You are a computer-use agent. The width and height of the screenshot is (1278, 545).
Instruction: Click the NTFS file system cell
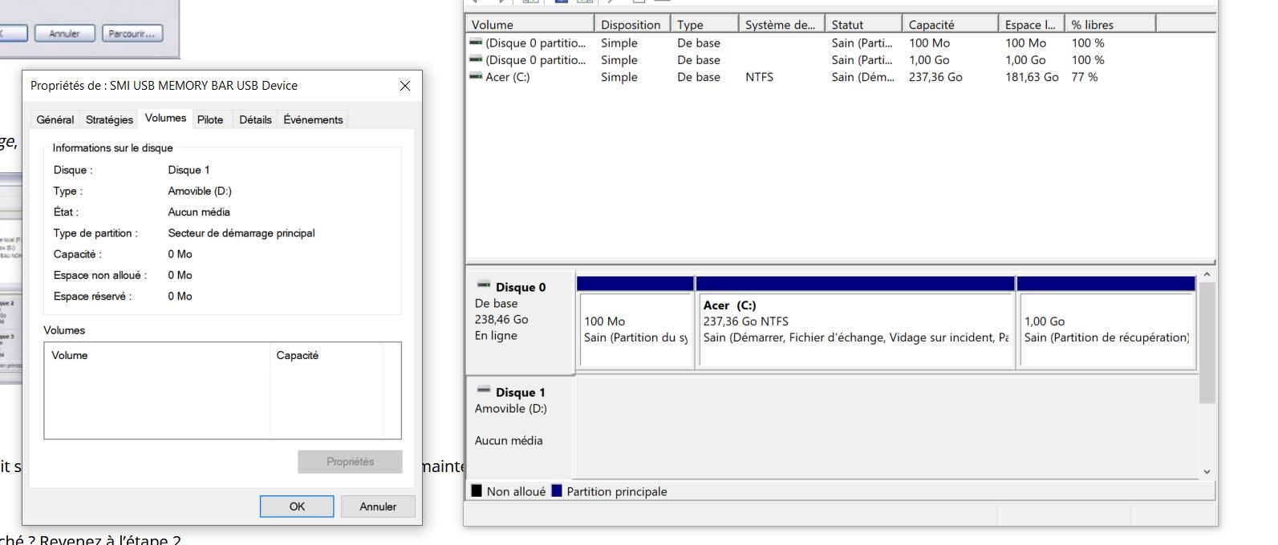point(759,77)
